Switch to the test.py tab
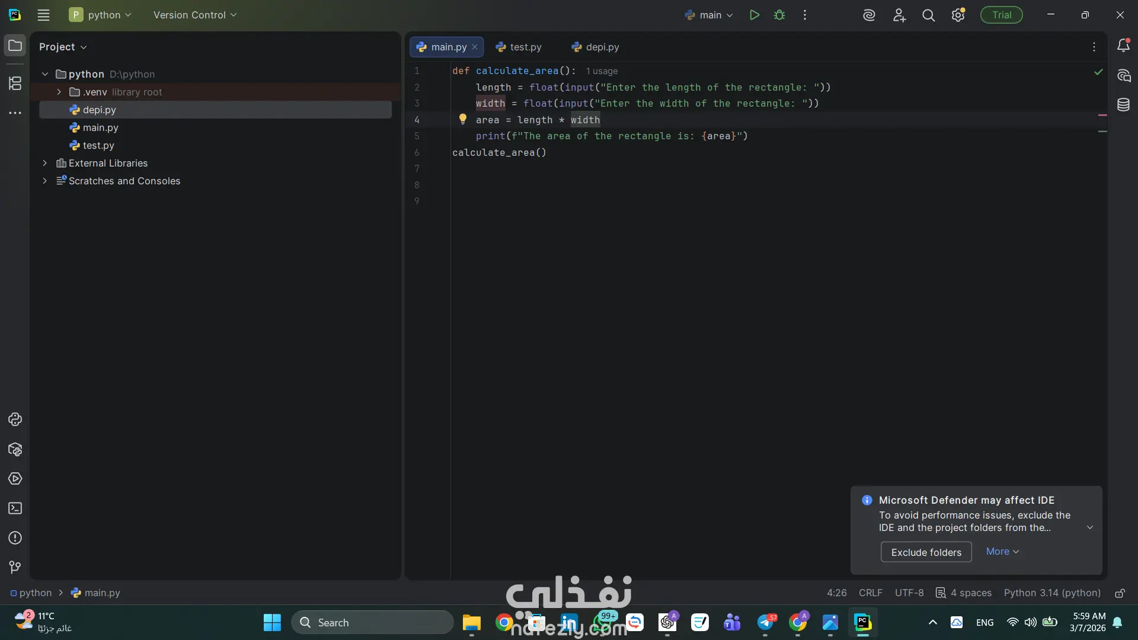Image resolution: width=1138 pixels, height=640 pixels. point(519,47)
